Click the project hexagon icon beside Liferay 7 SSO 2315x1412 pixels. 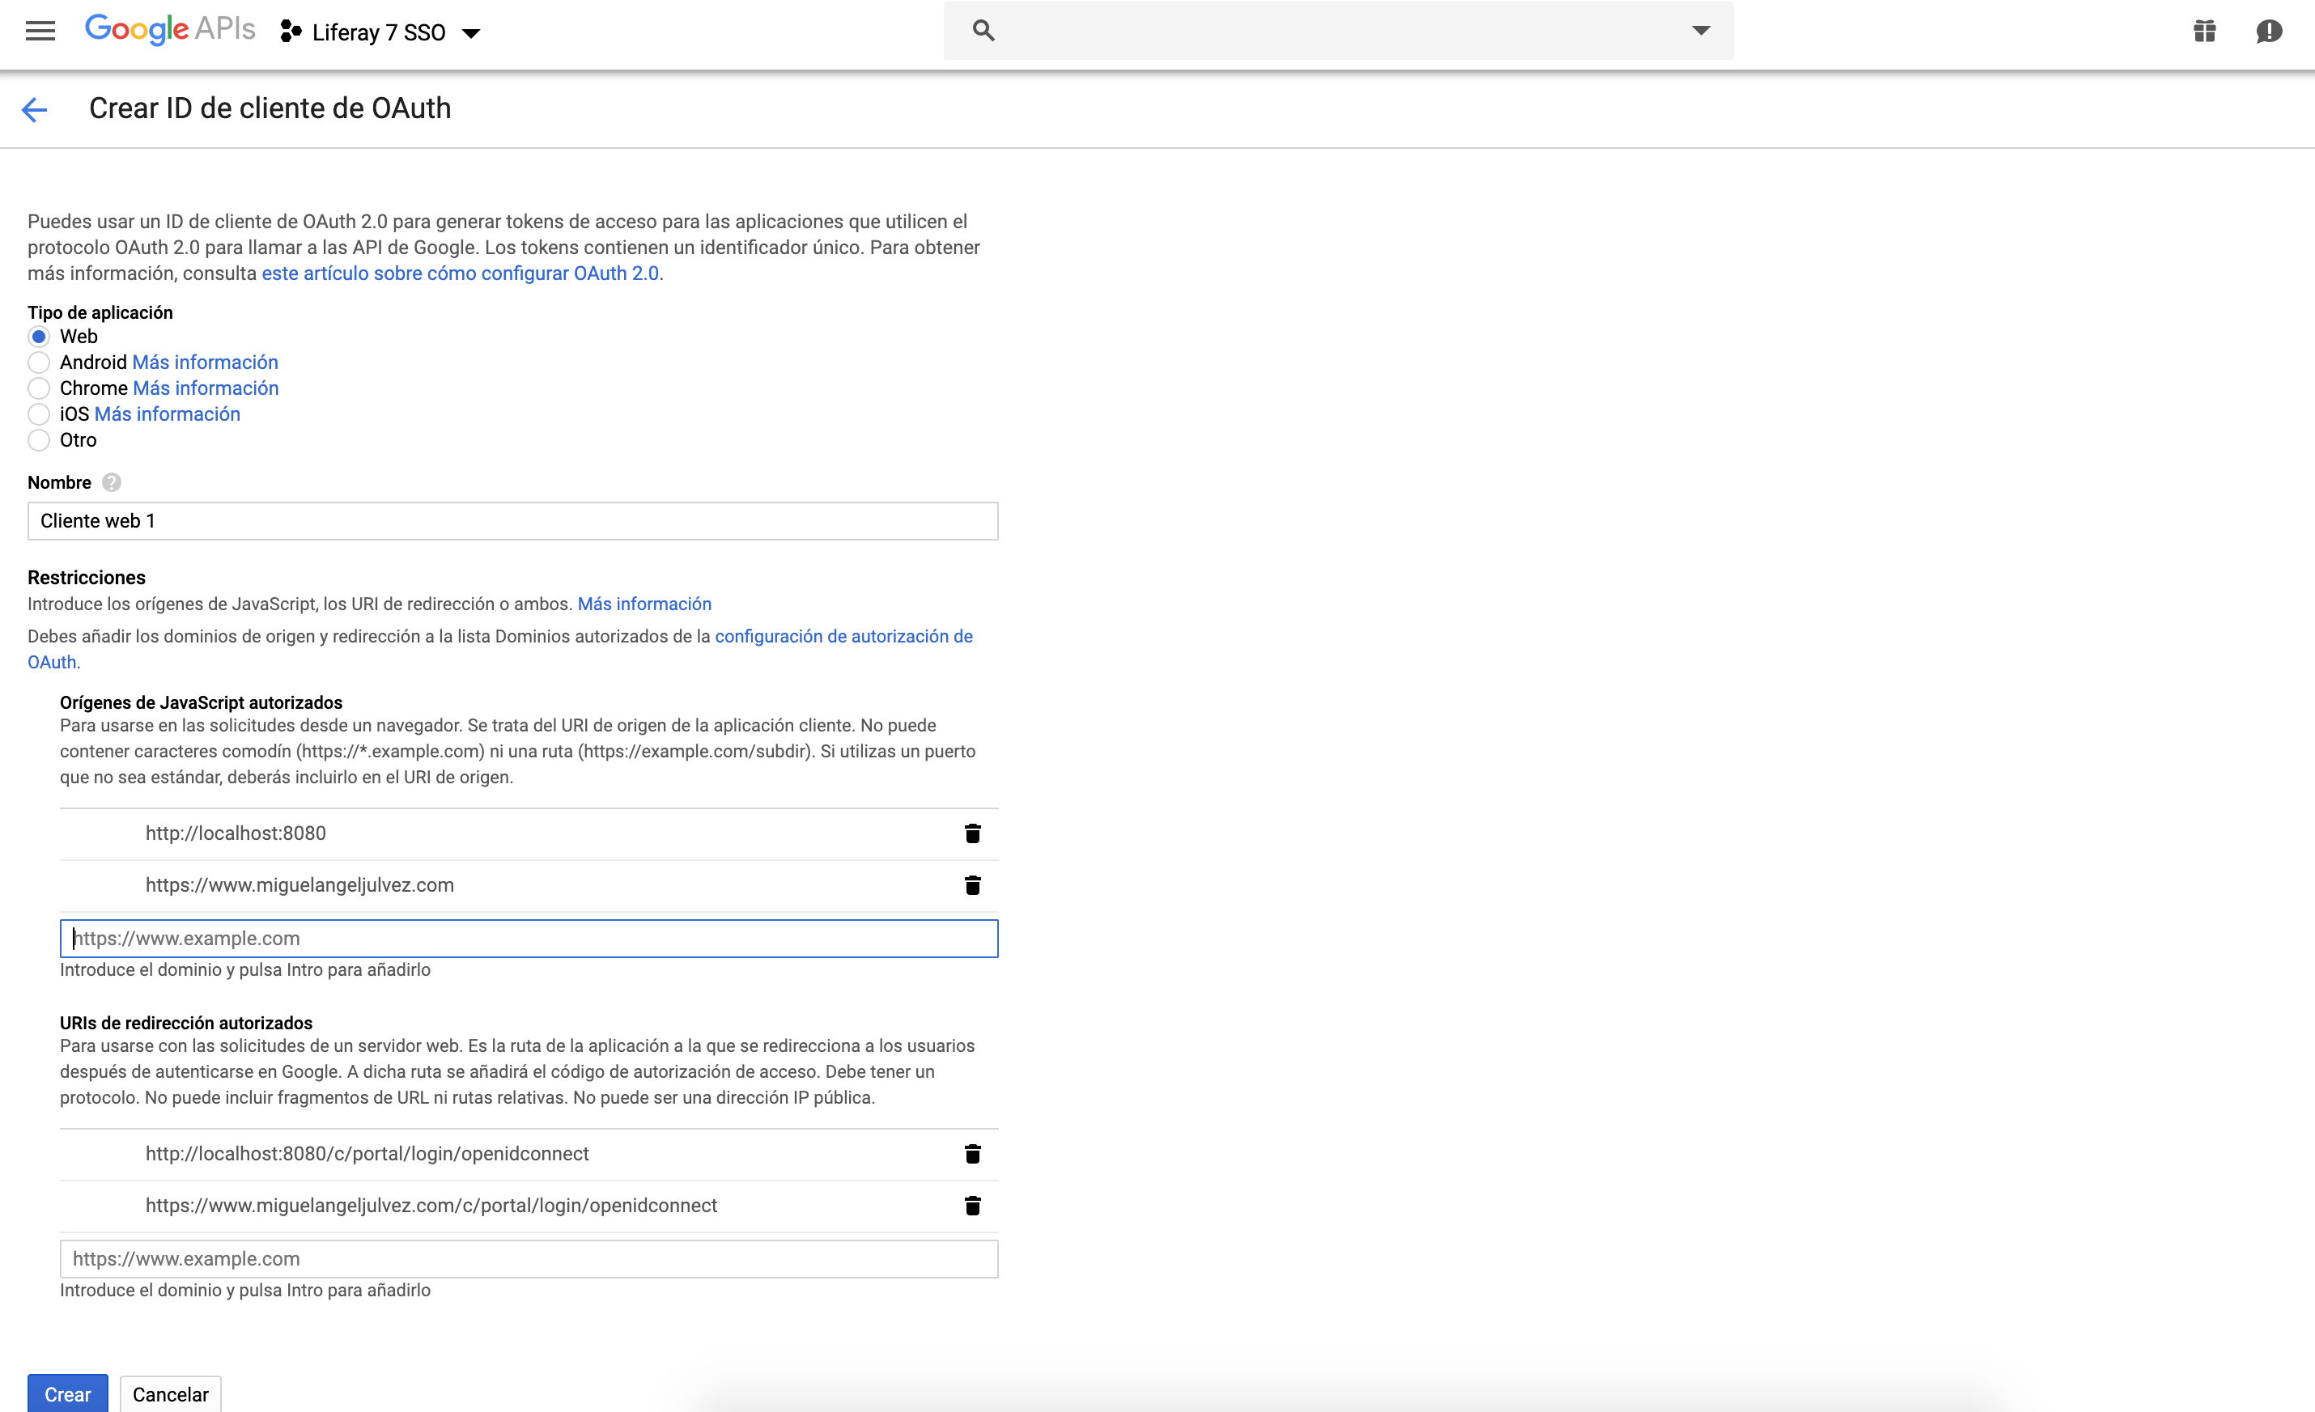tap(291, 32)
